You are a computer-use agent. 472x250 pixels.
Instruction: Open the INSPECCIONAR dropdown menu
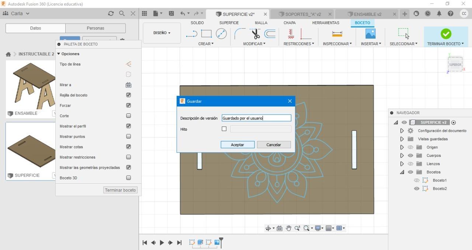pos(337,44)
